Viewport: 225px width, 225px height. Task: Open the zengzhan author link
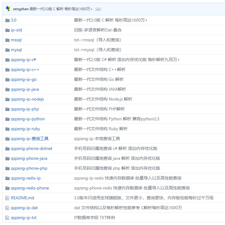point(21,9)
